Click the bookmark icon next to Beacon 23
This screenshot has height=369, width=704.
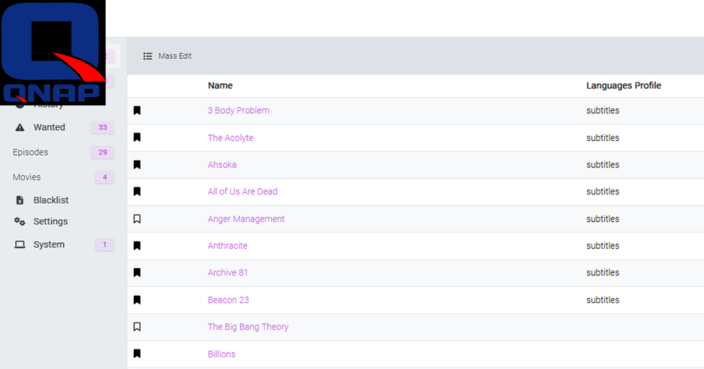(137, 300)
